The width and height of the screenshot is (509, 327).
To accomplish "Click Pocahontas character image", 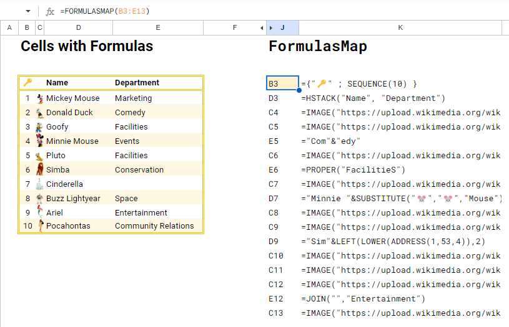I will coord(41,225).
